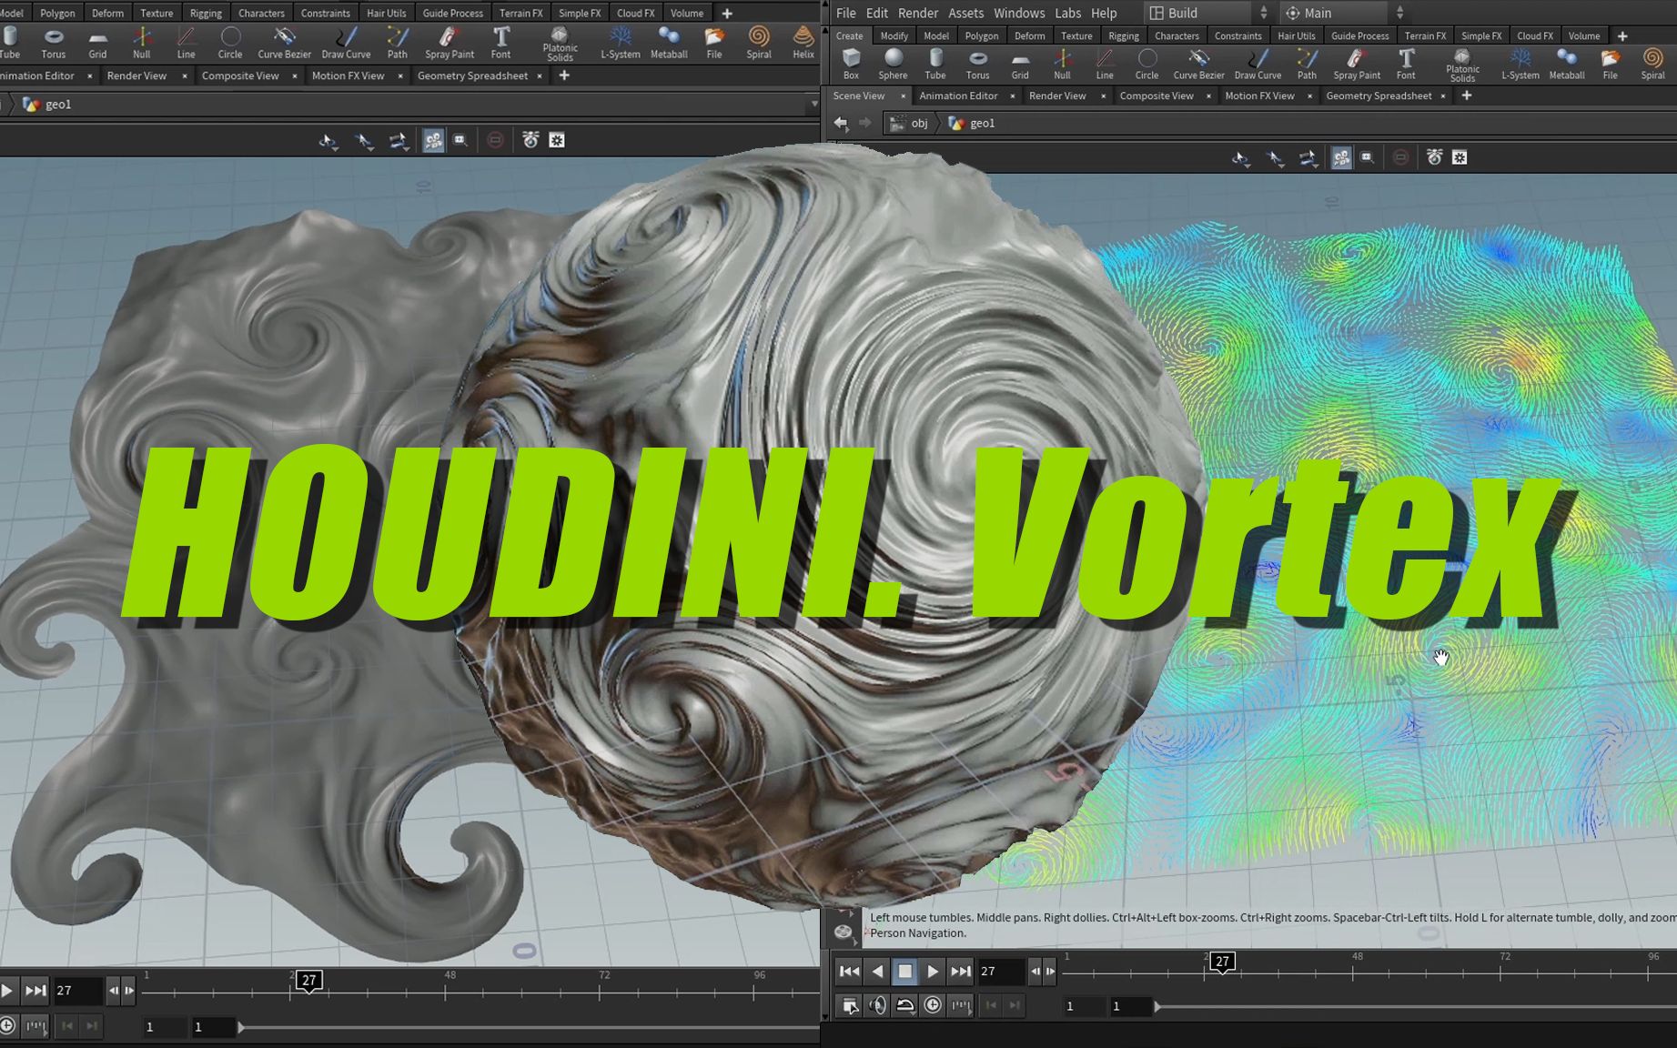
Task: Select the Sphere tool on the Create shelf
Action: [893, 64]
